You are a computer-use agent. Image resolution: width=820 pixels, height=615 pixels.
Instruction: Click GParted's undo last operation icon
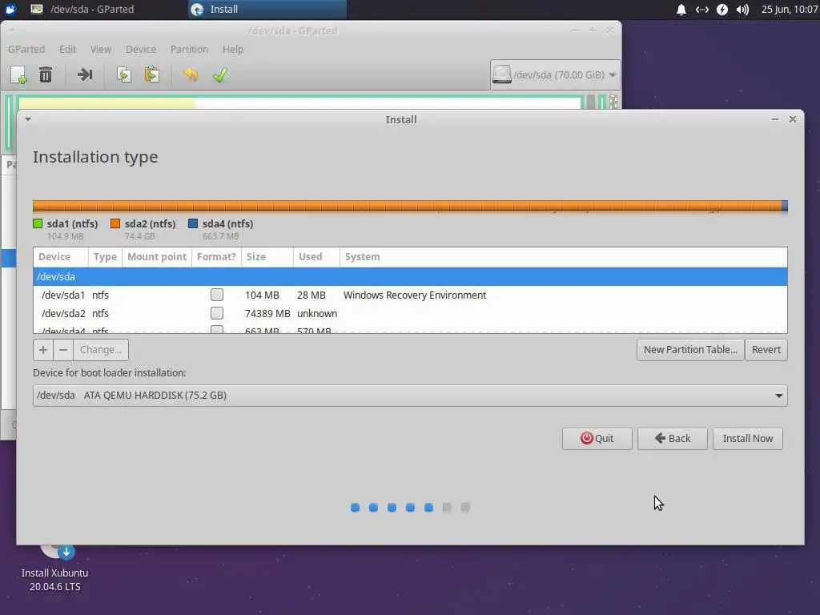coord(191,74)
